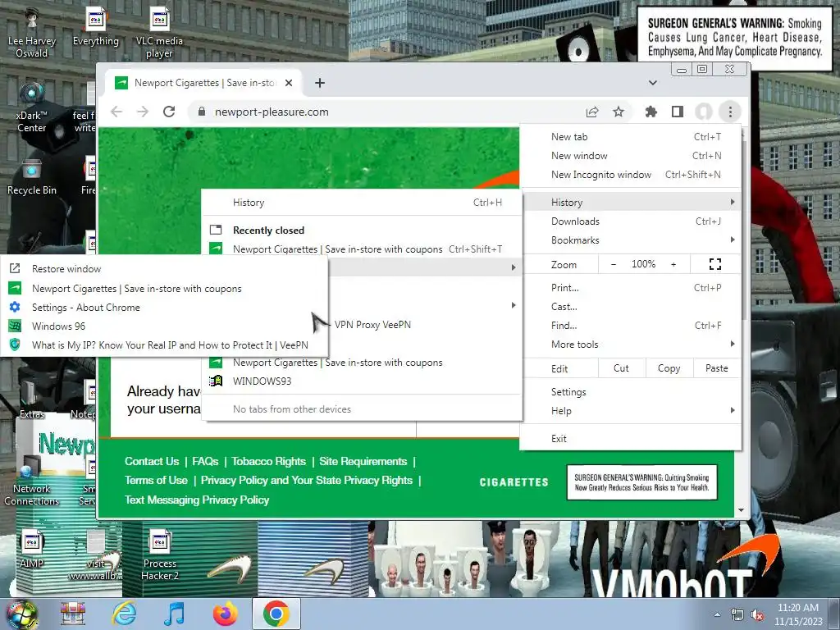Select New tab in Chrome menu

coord(631,137)
